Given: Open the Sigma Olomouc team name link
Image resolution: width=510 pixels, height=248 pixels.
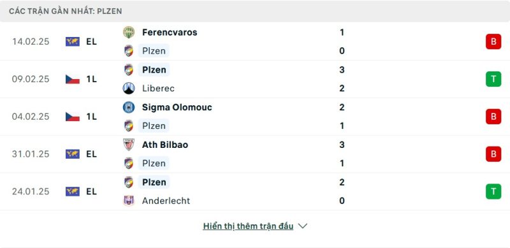Looking at the screenshot, I should (x=177, y=107).
